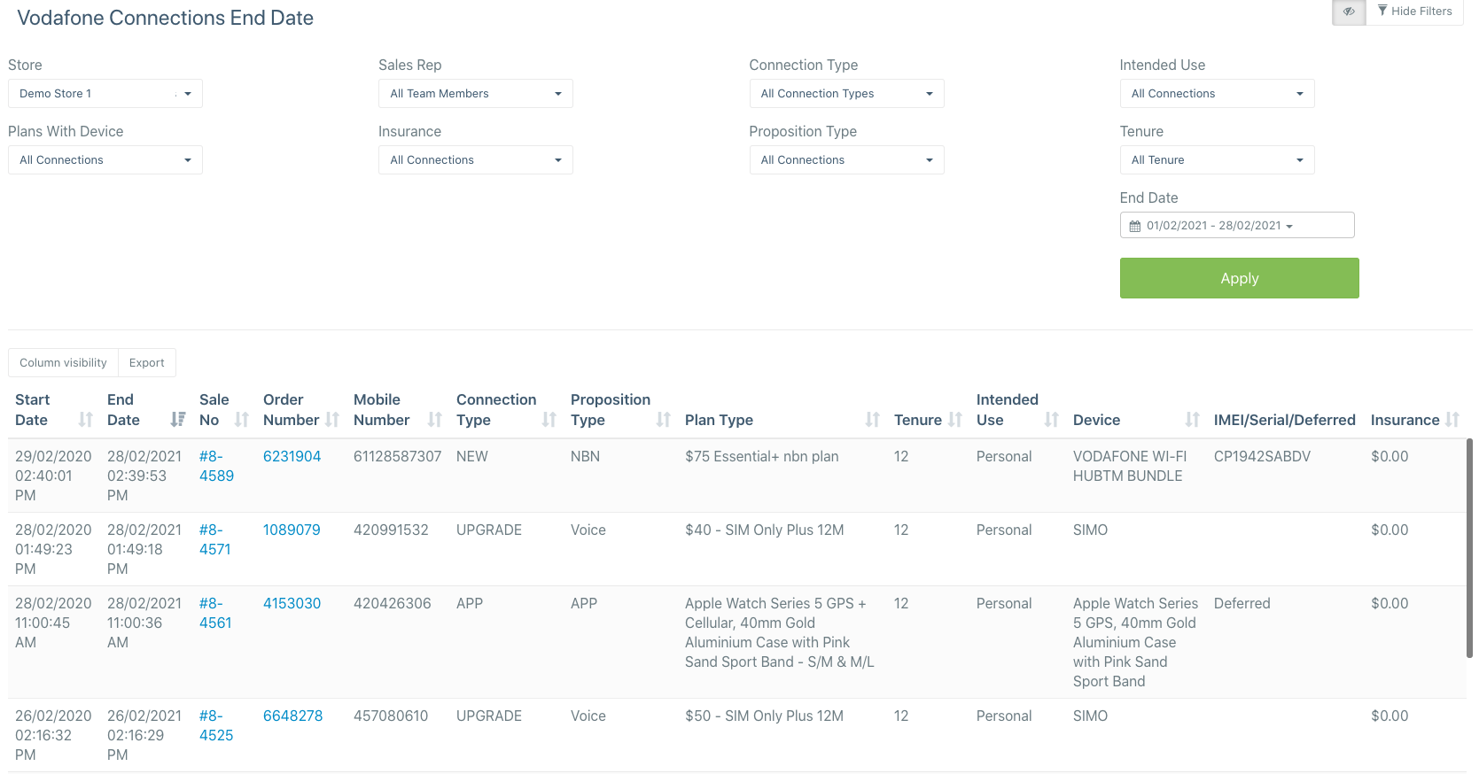
Task: Expand the Connection Type dropdown
Action: (x=846, y=94)
